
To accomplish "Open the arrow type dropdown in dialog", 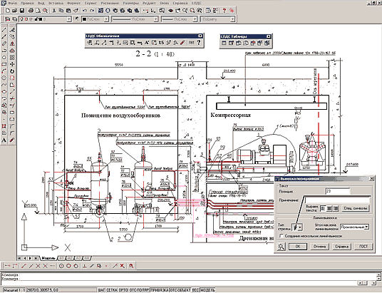I will pos(300,227).
